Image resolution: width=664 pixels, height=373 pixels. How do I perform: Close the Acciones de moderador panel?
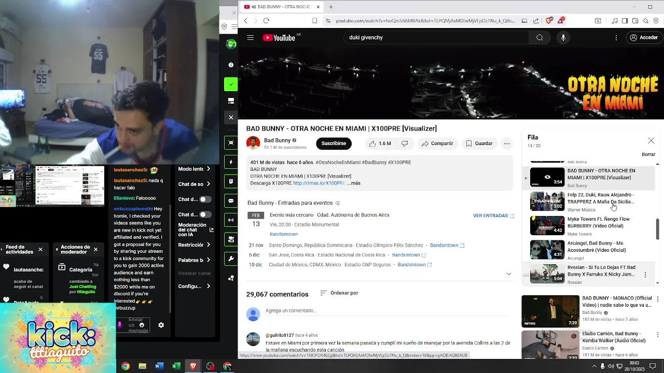(95, 249)
